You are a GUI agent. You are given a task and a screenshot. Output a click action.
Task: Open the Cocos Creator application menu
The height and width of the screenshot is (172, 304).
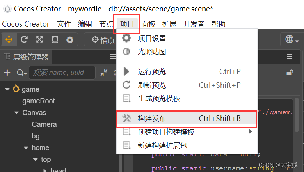point(26,24)
